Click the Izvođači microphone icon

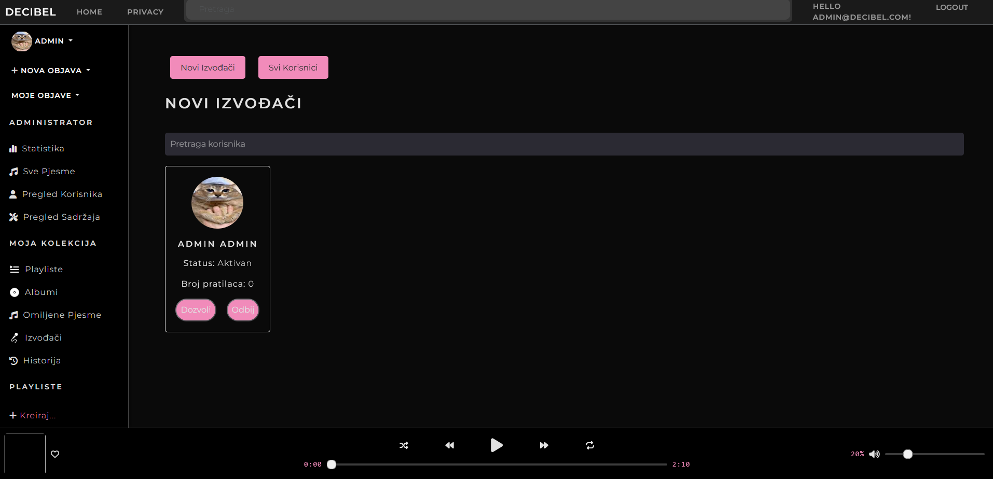pos(15,338)
